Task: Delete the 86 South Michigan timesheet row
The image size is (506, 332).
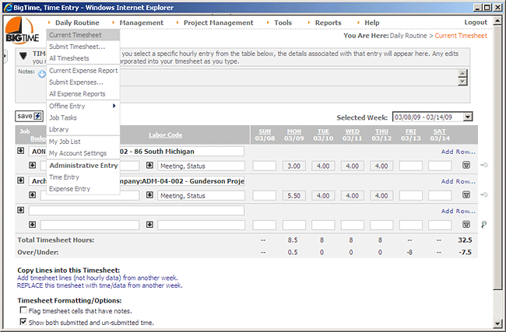Action: pyautogui.click(x=466, y=166)
